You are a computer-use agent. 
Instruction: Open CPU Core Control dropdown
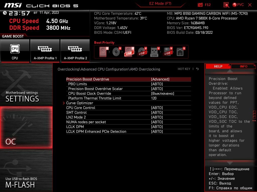pyautogui.click(x=128, y=107)
